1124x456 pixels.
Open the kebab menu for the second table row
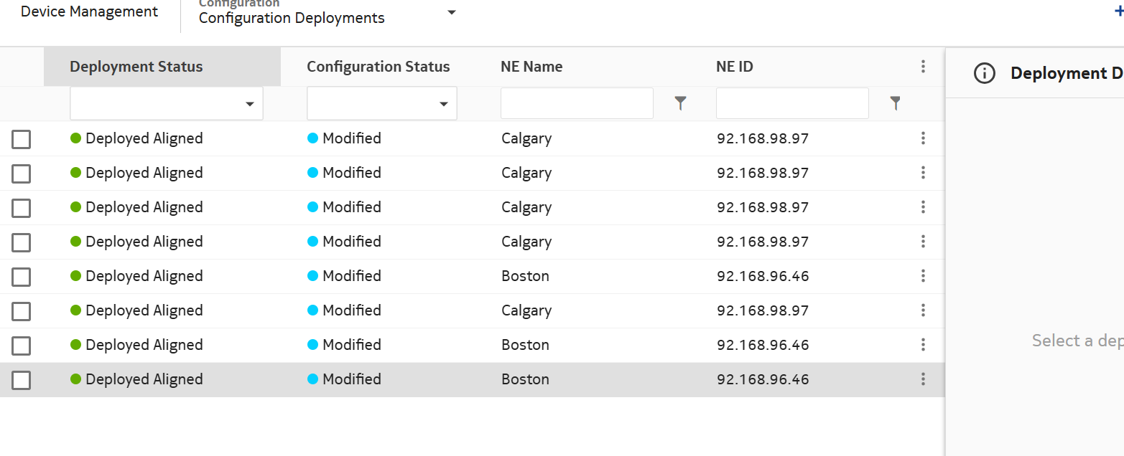pos(923,173)
